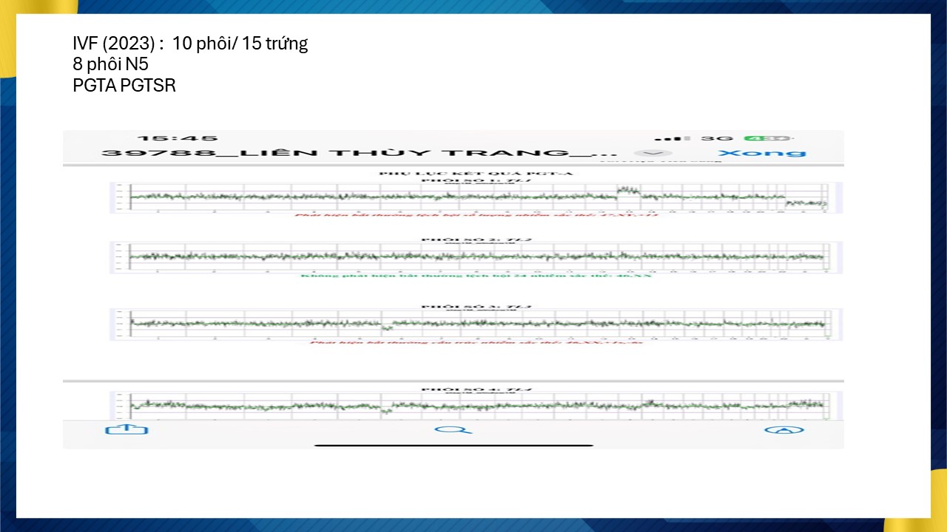Click the battery indicator in status bar
Viewport: 947px width, 532px height.
point(767,138)
